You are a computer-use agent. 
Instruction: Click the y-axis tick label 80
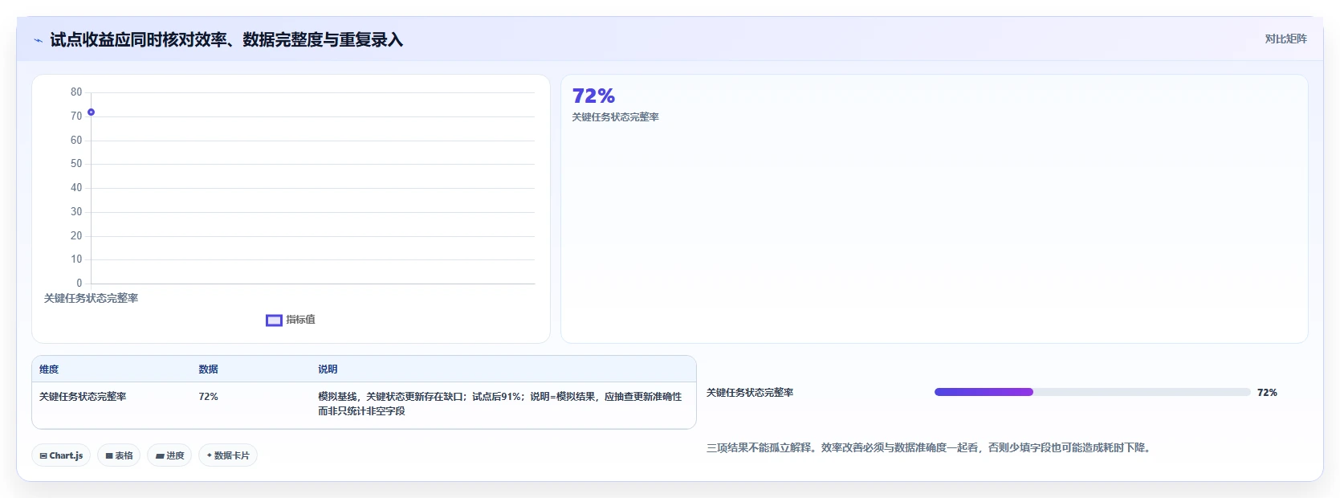(x=76, y=92)
